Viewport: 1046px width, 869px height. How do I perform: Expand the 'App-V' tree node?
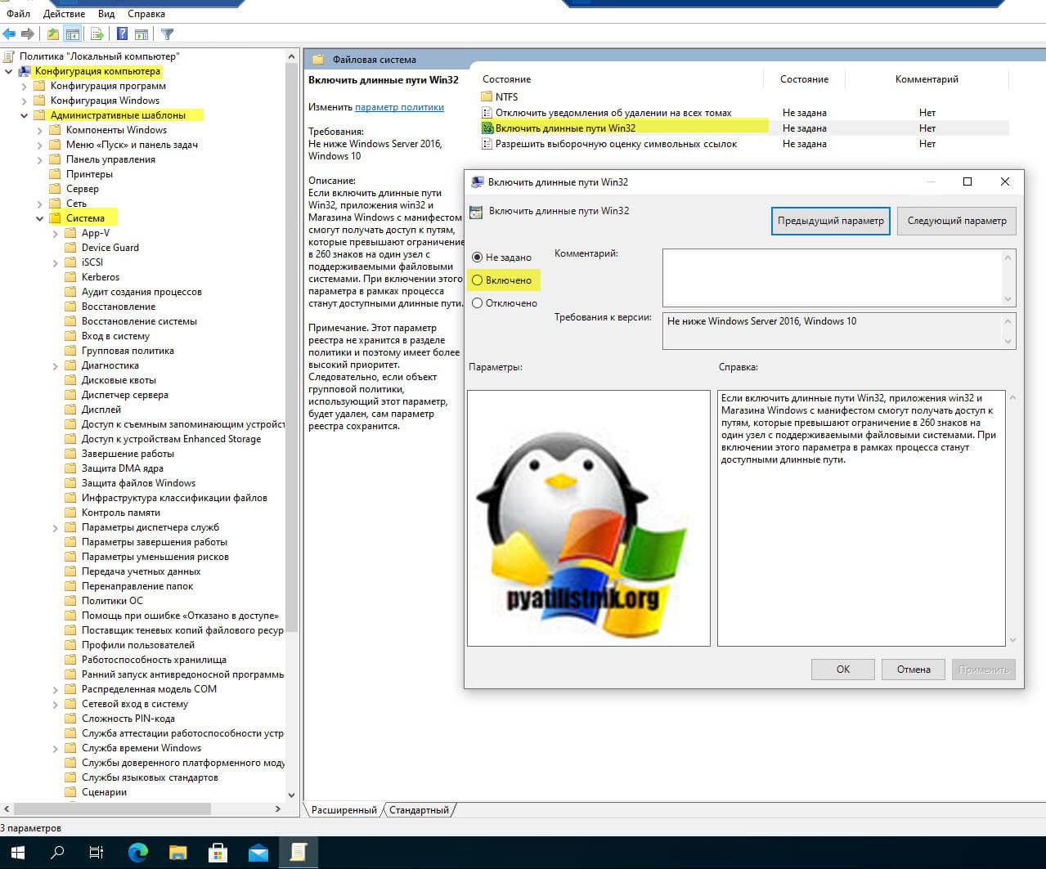56,233
